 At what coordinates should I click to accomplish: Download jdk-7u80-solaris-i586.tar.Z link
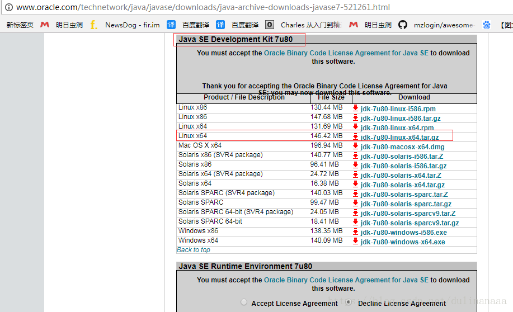(402, 157)
